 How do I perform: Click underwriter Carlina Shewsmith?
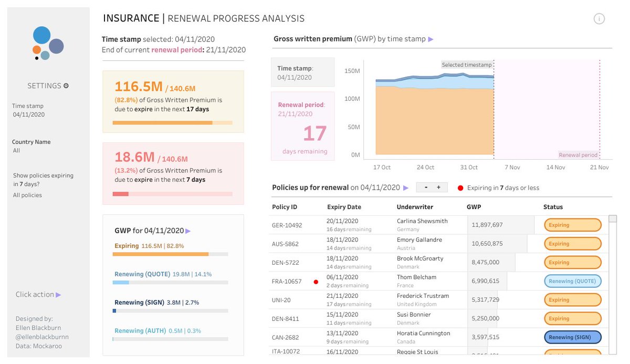pyautogui.click(x=422, y=221)
